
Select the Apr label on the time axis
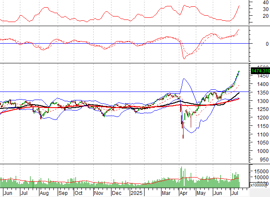tap(184, 193)
